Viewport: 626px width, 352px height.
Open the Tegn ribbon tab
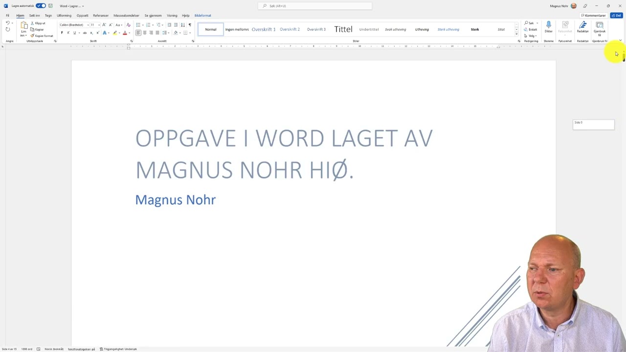pos(48,16)
